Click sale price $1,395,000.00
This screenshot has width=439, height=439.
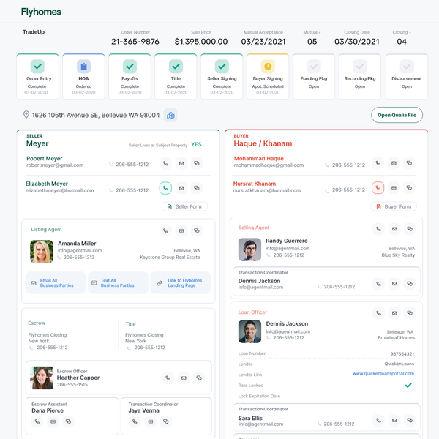[x=201, y=42]
